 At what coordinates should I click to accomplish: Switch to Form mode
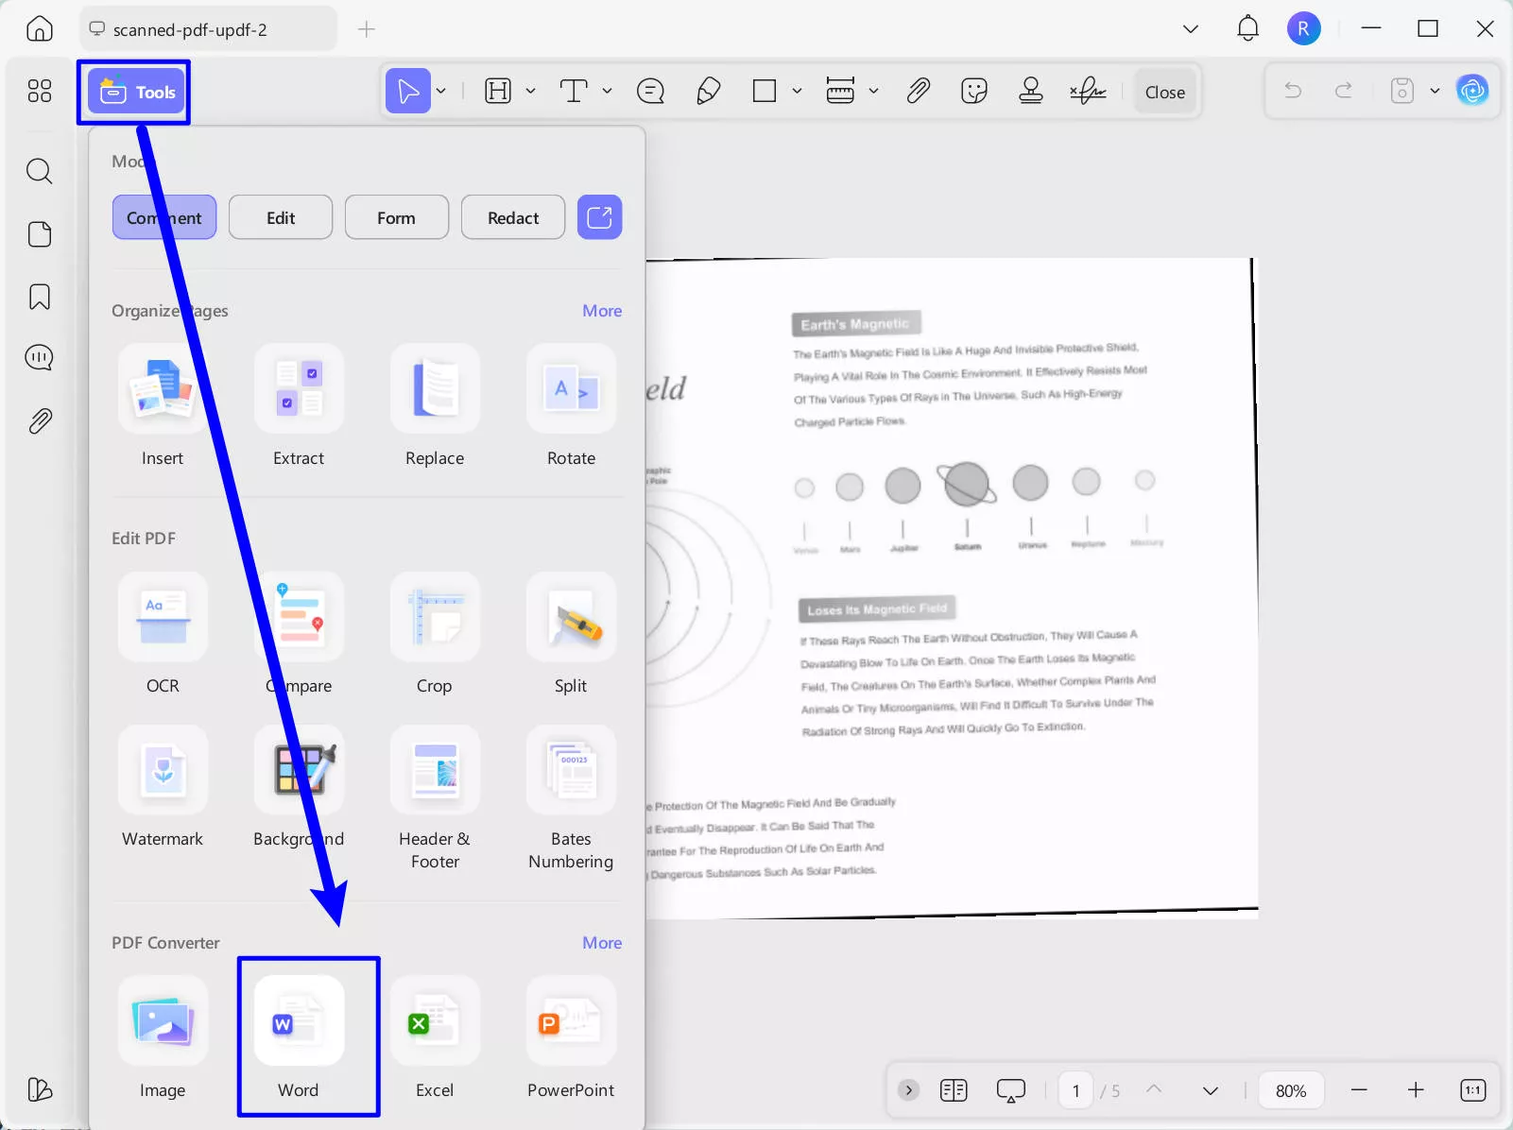(x=396, y=216)
